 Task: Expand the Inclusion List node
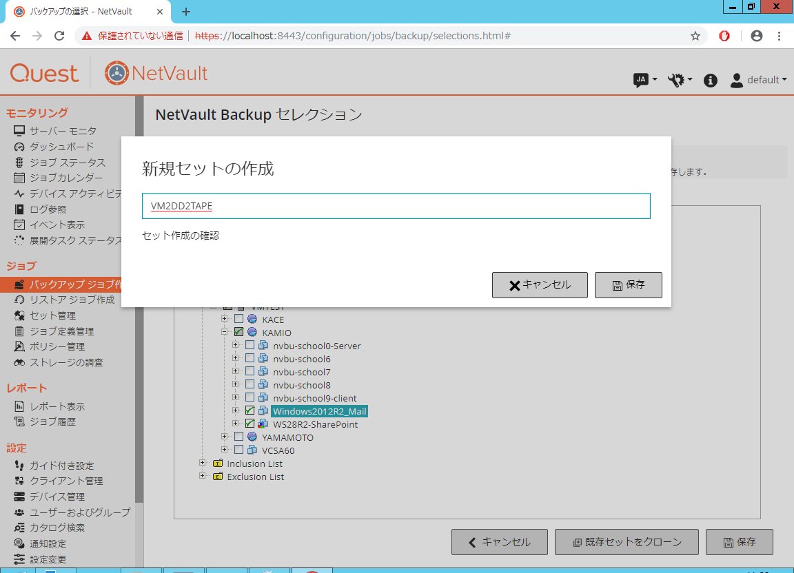203,463
